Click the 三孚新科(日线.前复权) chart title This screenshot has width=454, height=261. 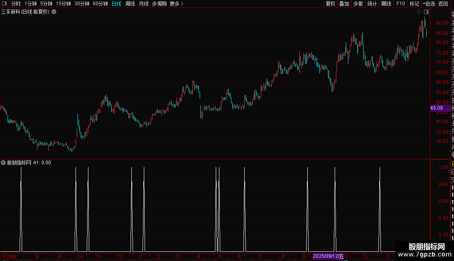25,12
